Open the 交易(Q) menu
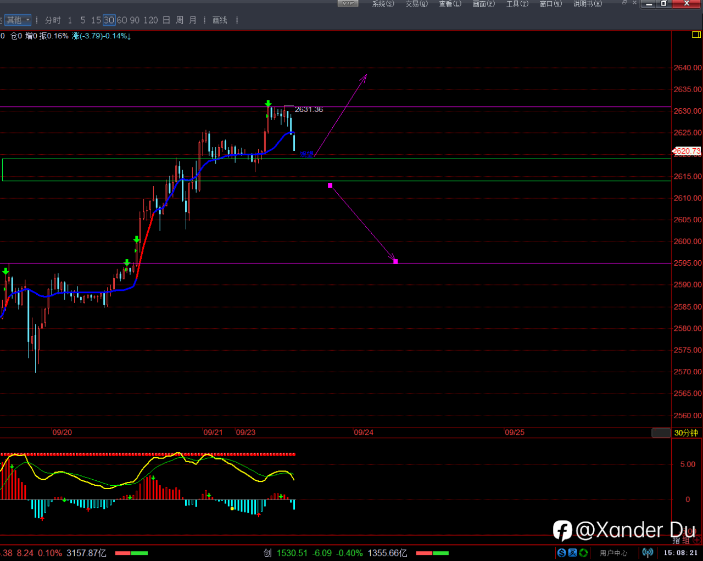This screenshot has width=703, height=561. [416, 4]
